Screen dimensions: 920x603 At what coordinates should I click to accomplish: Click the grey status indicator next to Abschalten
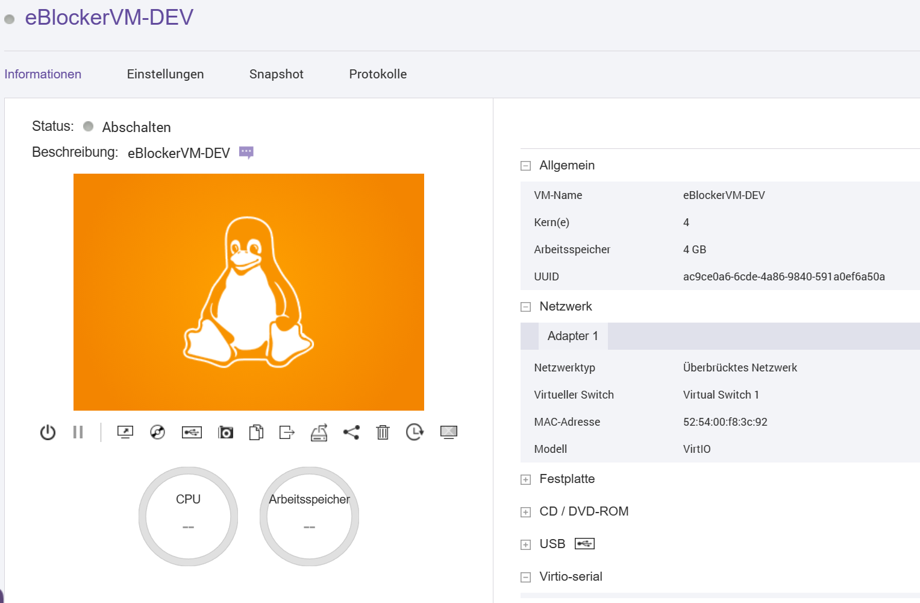89,126
